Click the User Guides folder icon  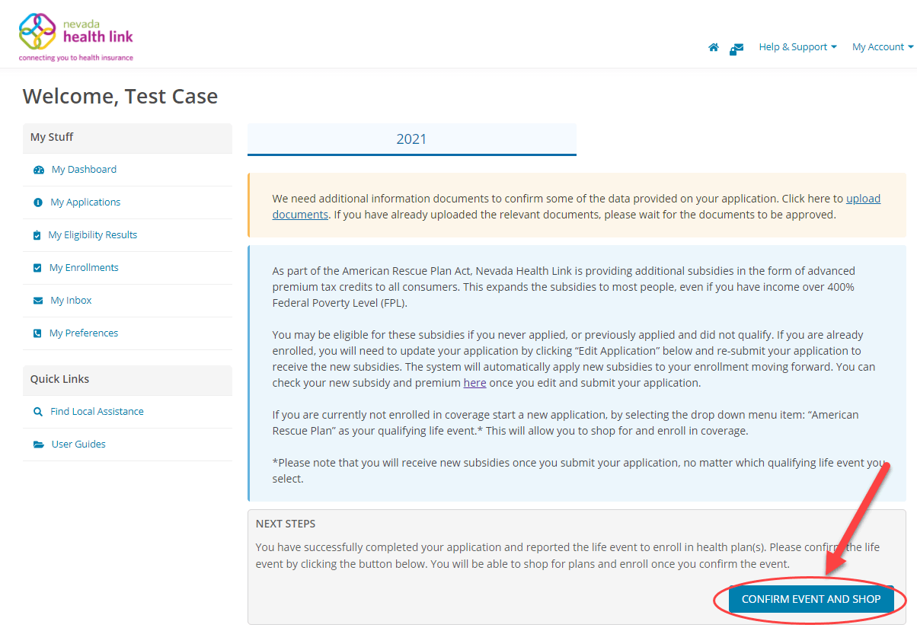39,445
